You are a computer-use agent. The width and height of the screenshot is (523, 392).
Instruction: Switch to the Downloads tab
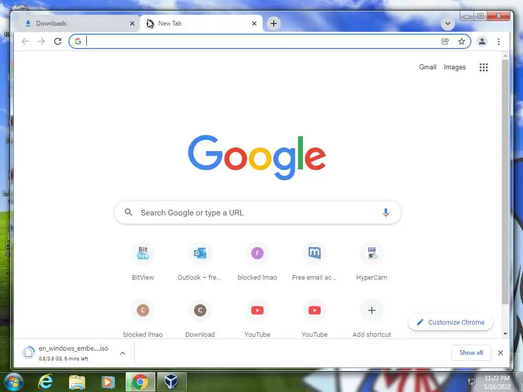(77, 23)
